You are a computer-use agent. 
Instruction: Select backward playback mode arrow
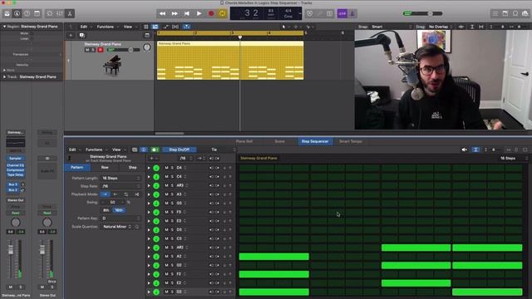coord(116,194)
